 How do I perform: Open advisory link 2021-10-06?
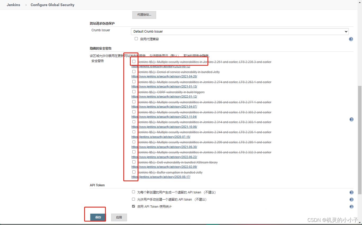164,127
